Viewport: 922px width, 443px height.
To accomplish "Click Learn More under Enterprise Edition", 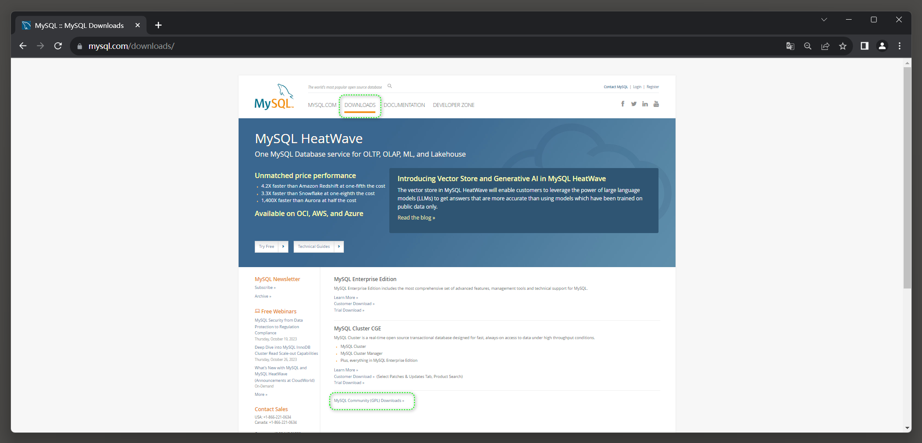I will [x=346, y=298].
